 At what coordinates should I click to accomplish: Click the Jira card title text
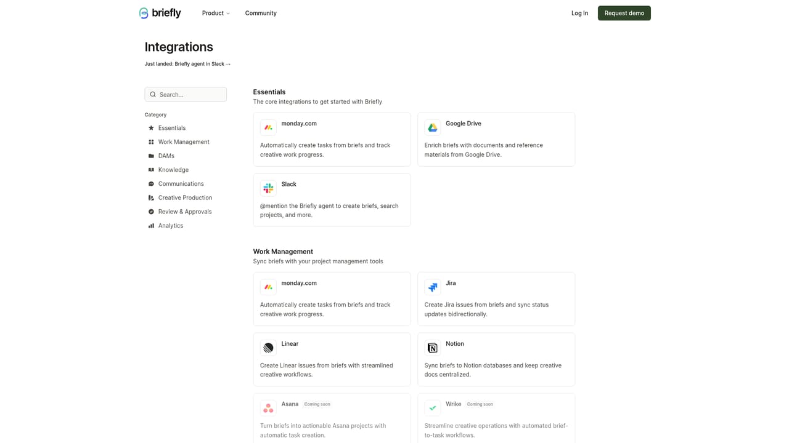(451, 283)
